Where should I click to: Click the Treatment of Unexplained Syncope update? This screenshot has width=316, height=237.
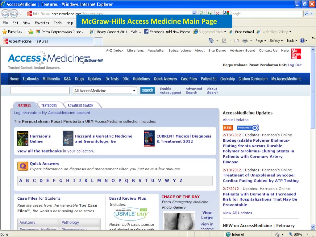[260, 178]
